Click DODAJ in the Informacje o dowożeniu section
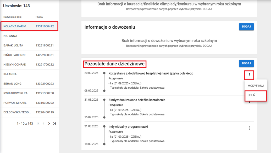The image size is (271, 153). coord(246,27)
